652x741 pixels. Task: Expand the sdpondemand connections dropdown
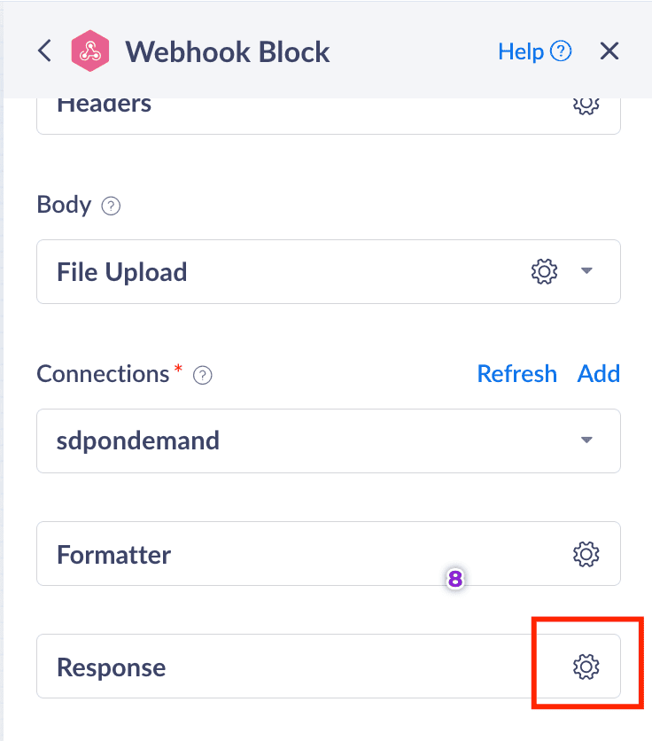(x=586, y=441)
